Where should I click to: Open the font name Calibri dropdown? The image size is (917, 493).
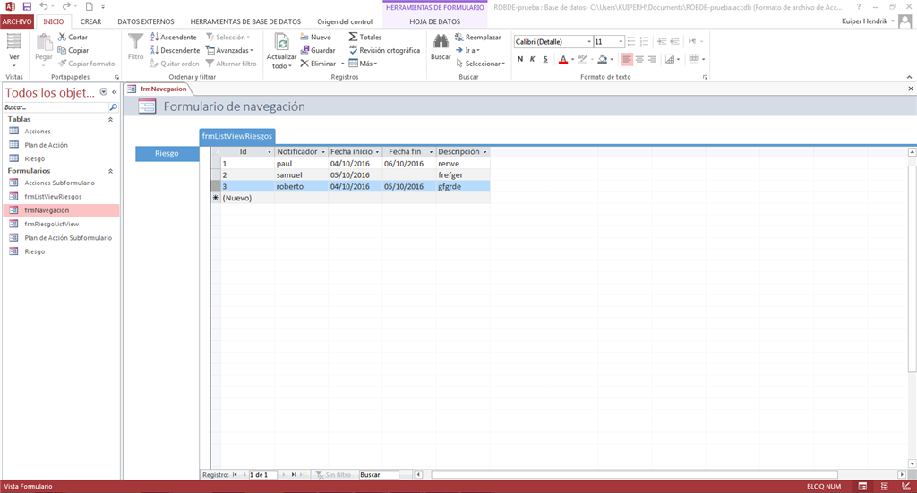[x=589, y=41]
